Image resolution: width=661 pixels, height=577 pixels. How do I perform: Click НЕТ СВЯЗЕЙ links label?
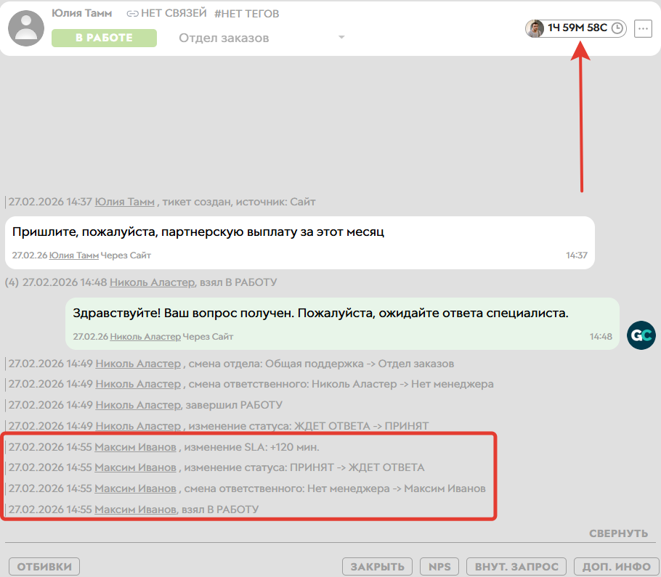(x=174, y=14)
